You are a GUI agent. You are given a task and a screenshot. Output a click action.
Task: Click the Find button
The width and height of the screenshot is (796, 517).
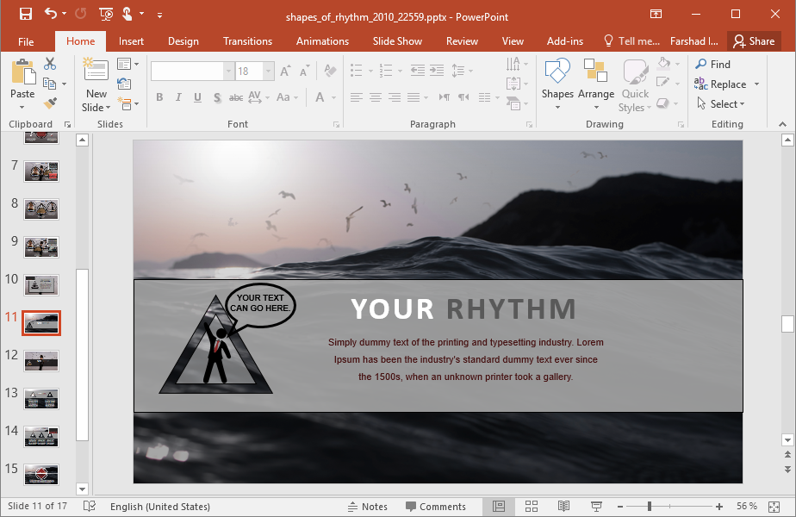pos(713,64)
